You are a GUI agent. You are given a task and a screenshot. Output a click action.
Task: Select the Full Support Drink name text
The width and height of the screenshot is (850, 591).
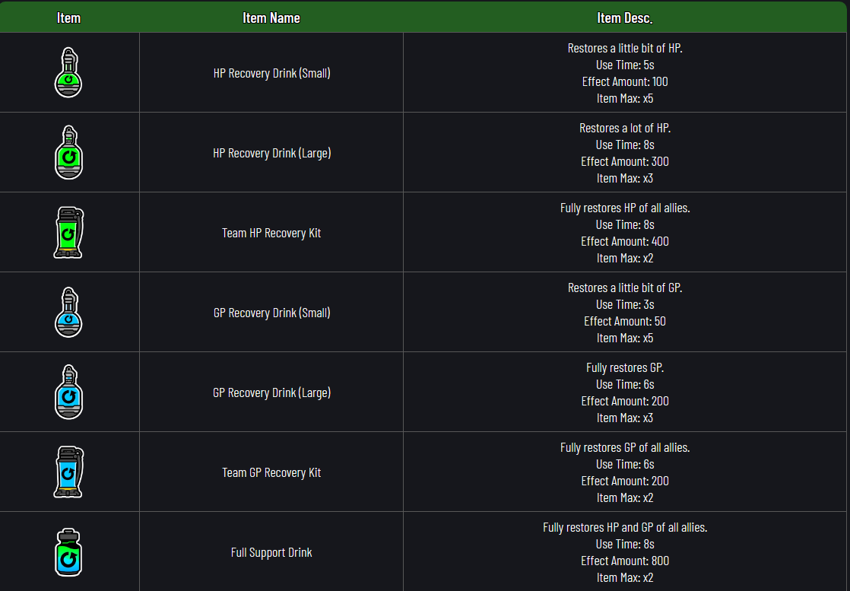(x=271, y=553)
